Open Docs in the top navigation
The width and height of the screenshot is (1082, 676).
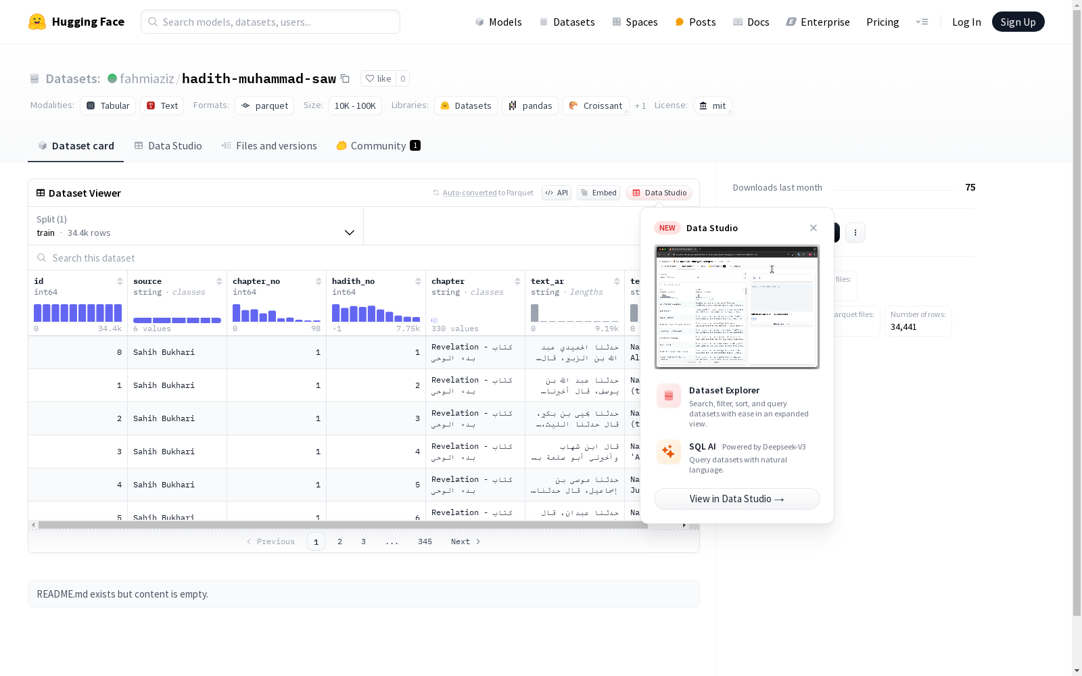tap(751, 22)
